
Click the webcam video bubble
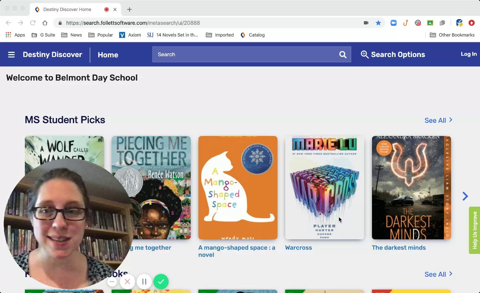pos(69,223)
